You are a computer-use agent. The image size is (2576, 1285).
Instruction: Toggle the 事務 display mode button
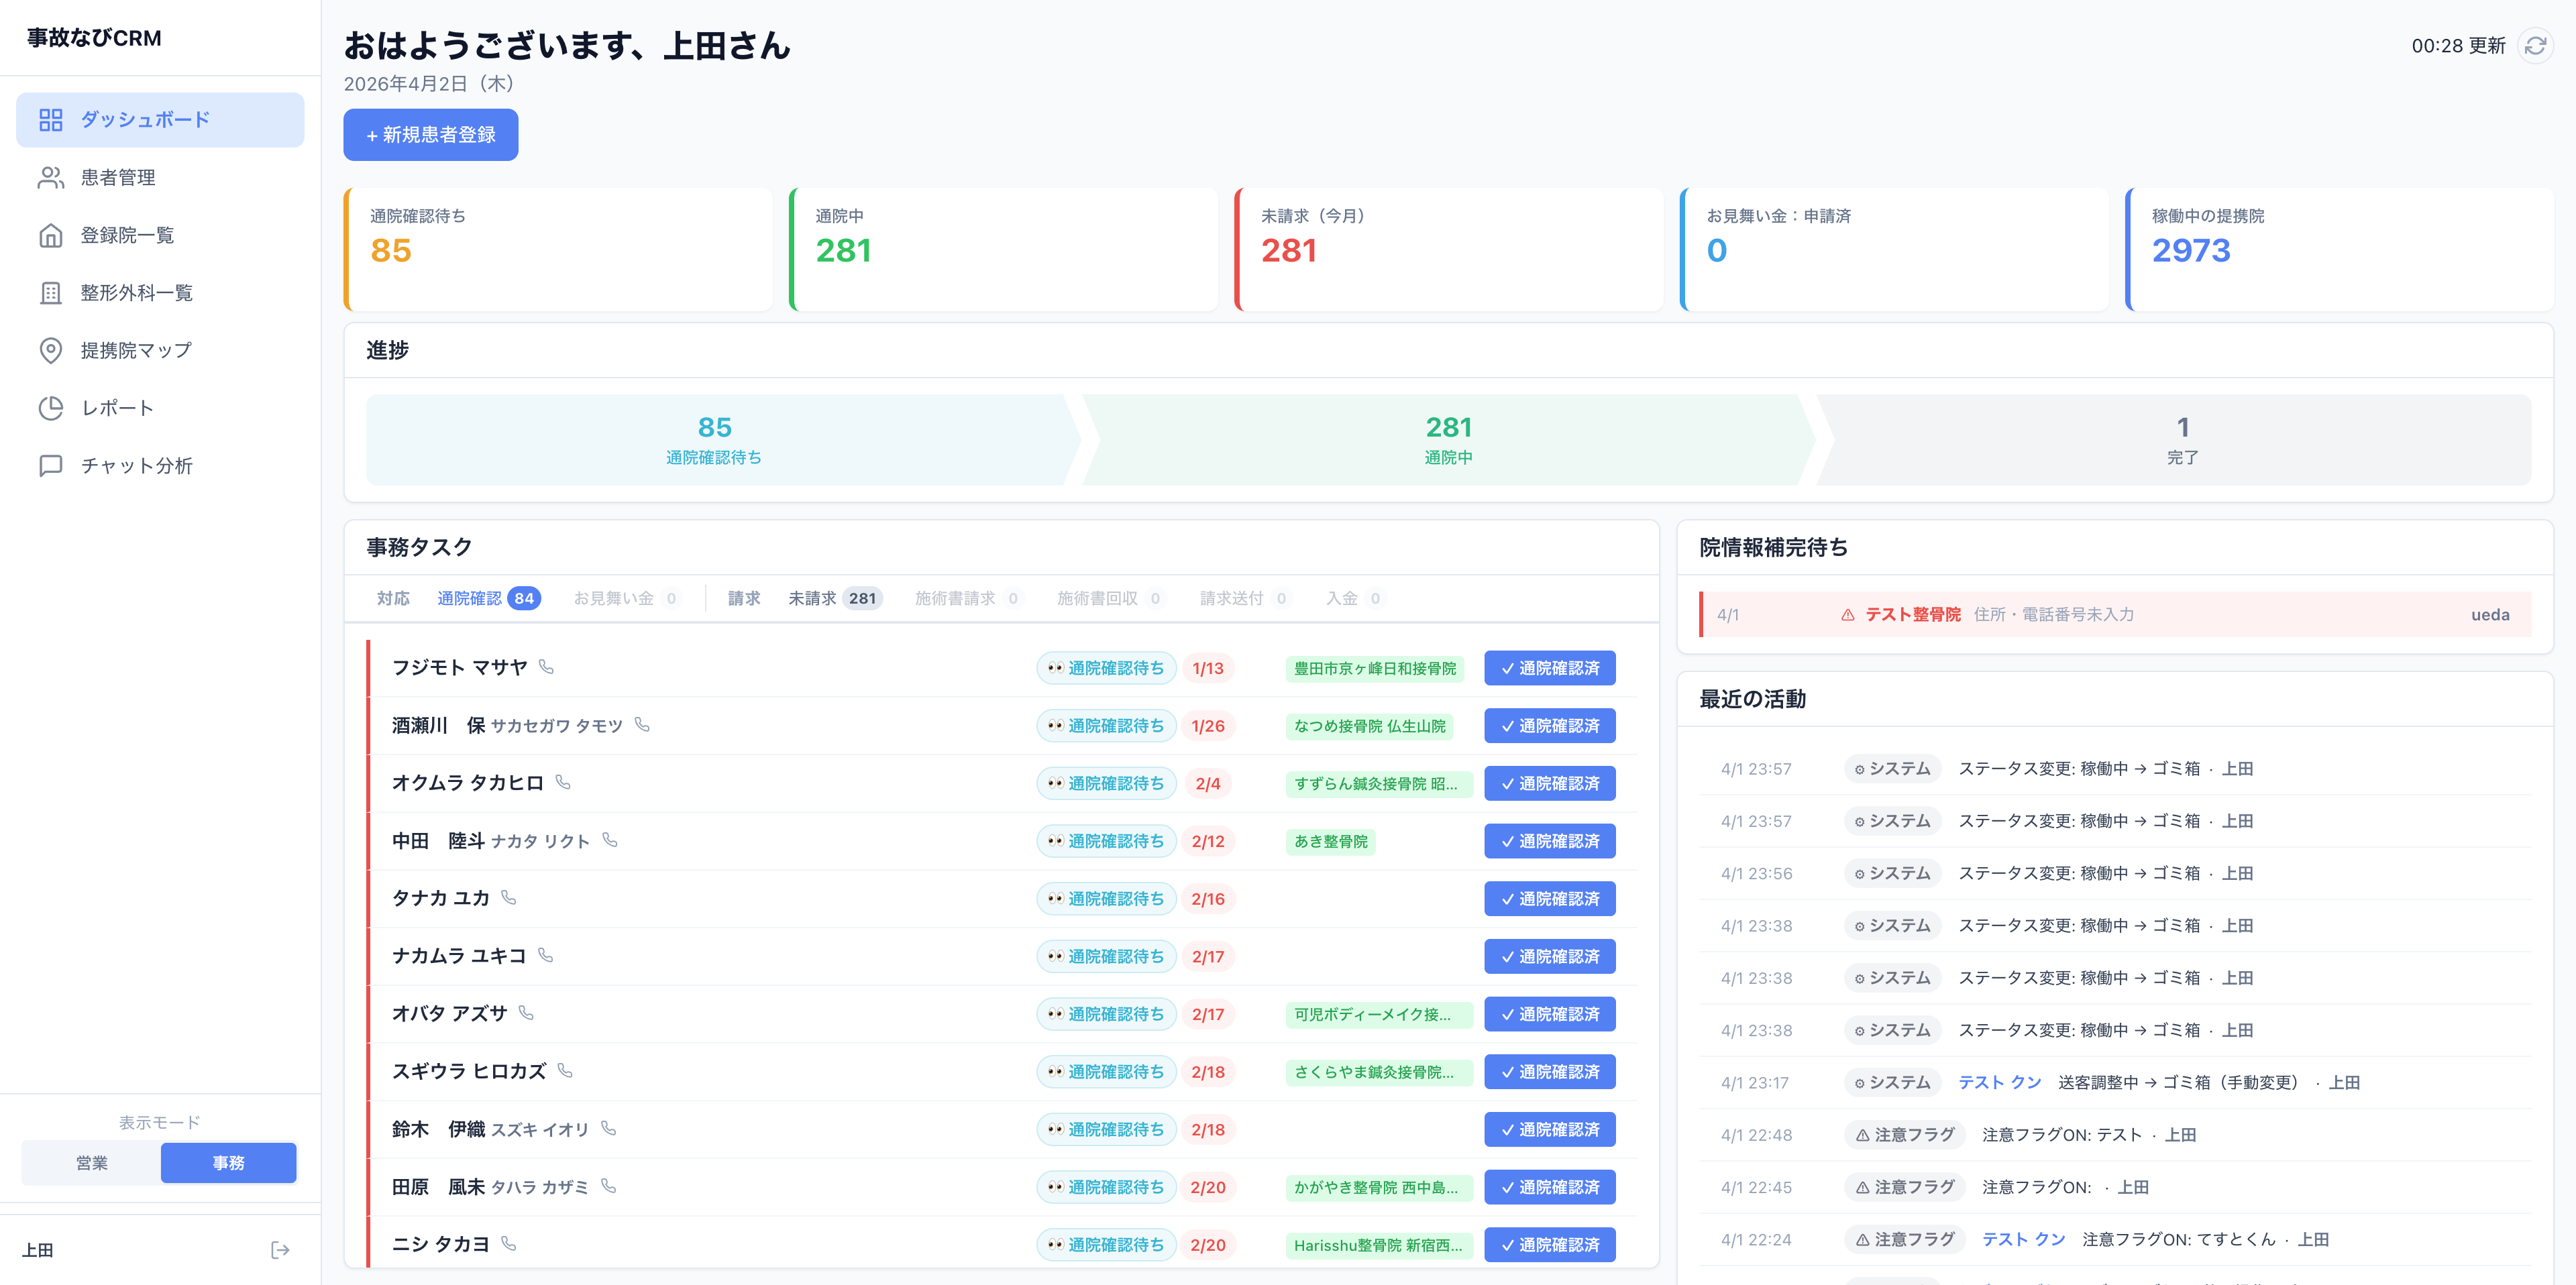point(228,1163)
